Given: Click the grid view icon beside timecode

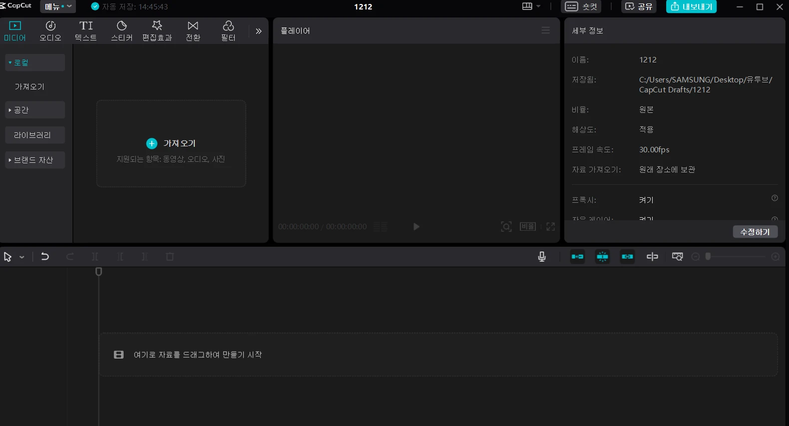Looking at the screenshot, I should point(381,227).
